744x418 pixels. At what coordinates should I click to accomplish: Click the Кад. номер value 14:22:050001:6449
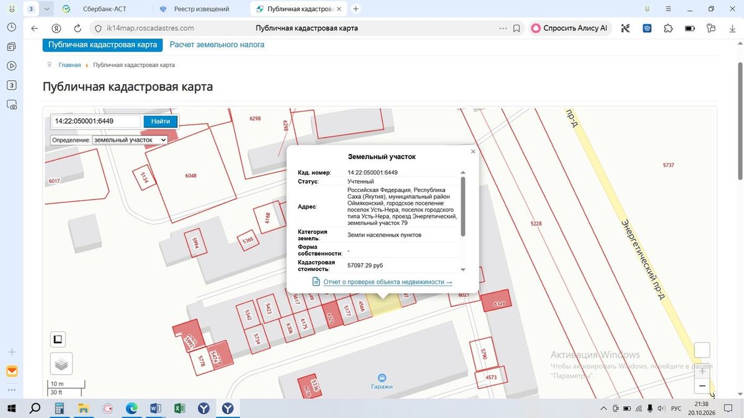[373, 173]
